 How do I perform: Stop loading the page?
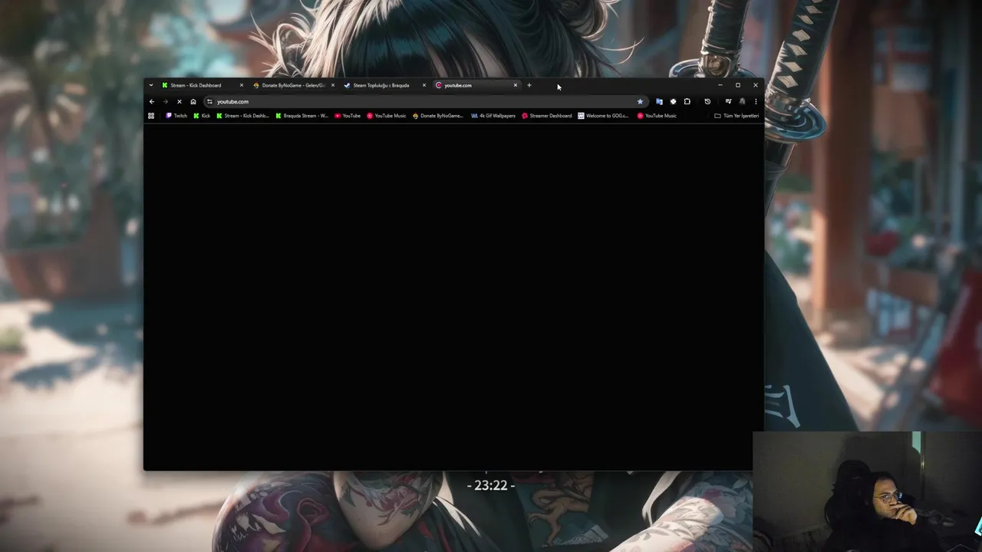180,101
